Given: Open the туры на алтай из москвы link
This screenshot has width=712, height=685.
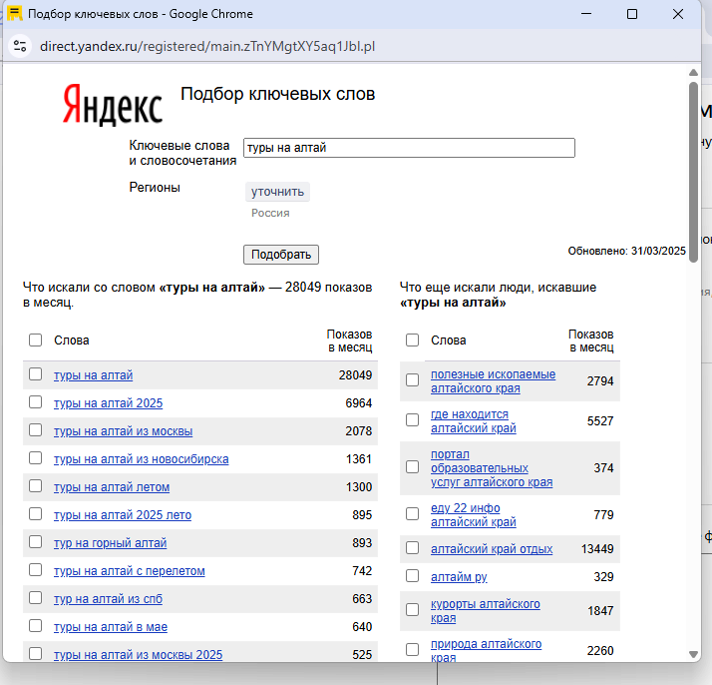Looking at the screenshot, I should point(123,431).
